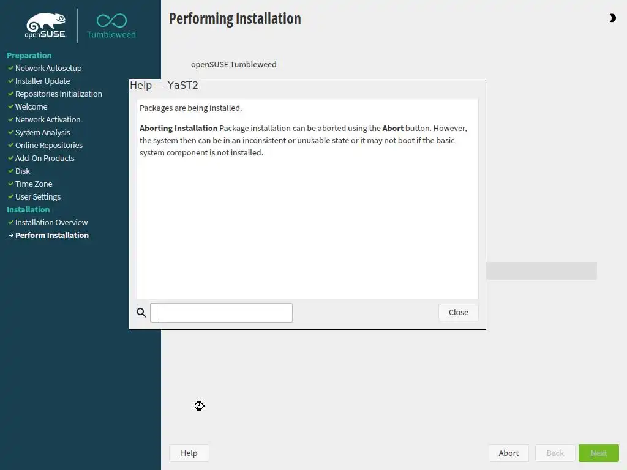
Task: Click the checkmark beside Disk
Action: click(11, 171)
